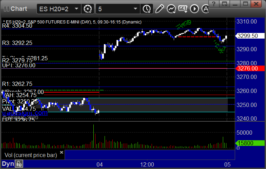Image resolution: width=266 pixels, height=169 pixels.
Task: Click the VAH: 3254.75 label
Action: pyautogui.click(x=19, y=95)
